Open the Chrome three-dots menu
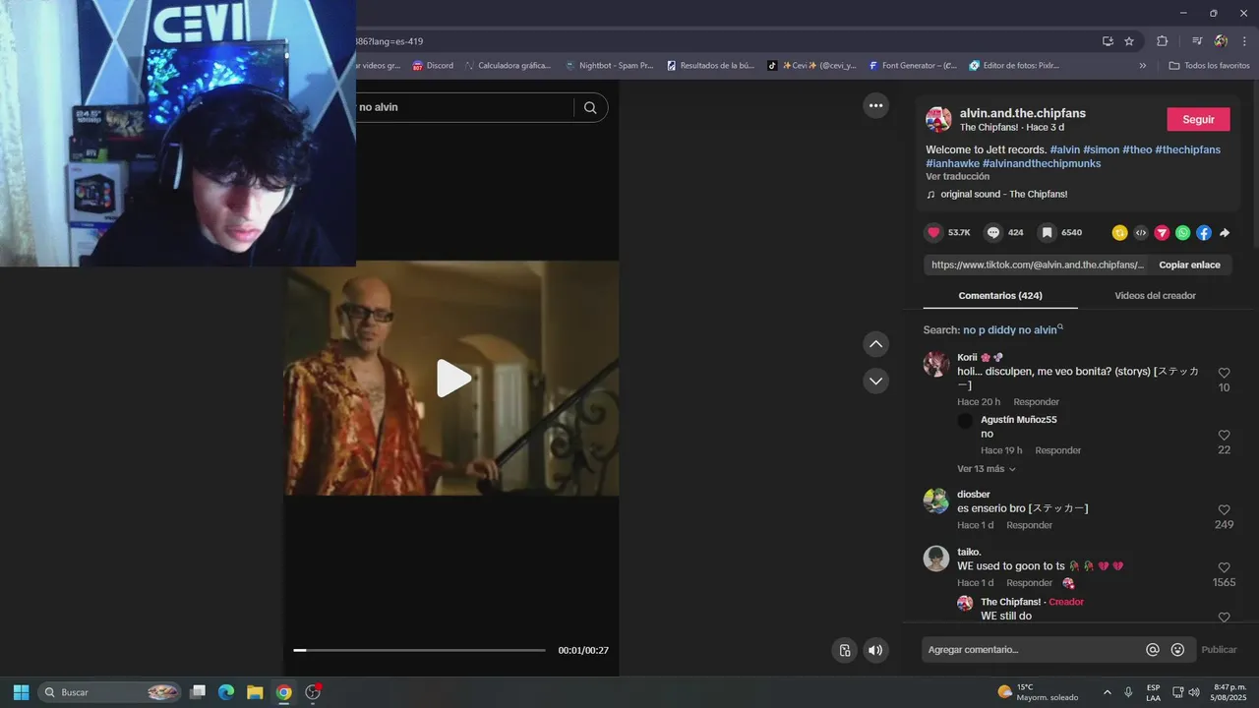This screenshot has width=1259, height=708. tap(1244, 41)
